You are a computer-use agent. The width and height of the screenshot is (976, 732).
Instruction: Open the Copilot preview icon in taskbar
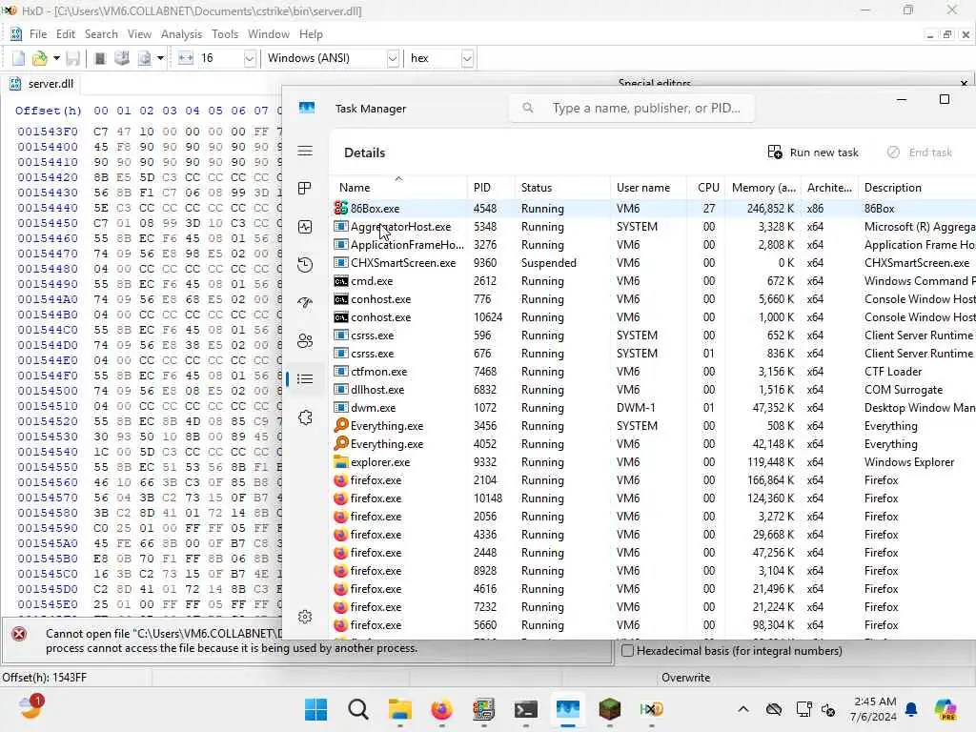click(x=945, y=709)
